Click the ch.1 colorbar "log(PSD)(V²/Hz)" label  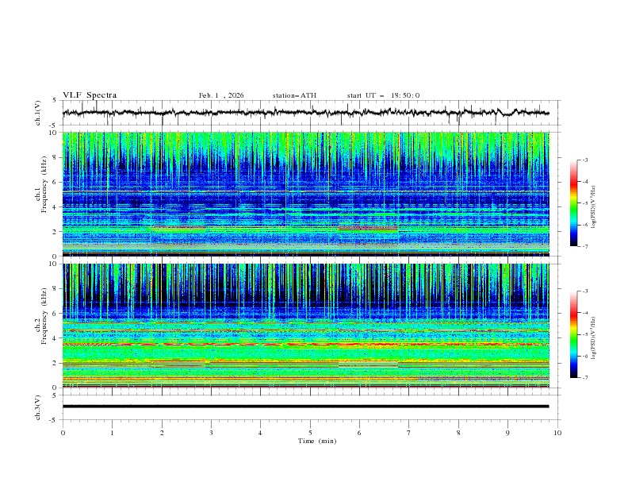593,207
